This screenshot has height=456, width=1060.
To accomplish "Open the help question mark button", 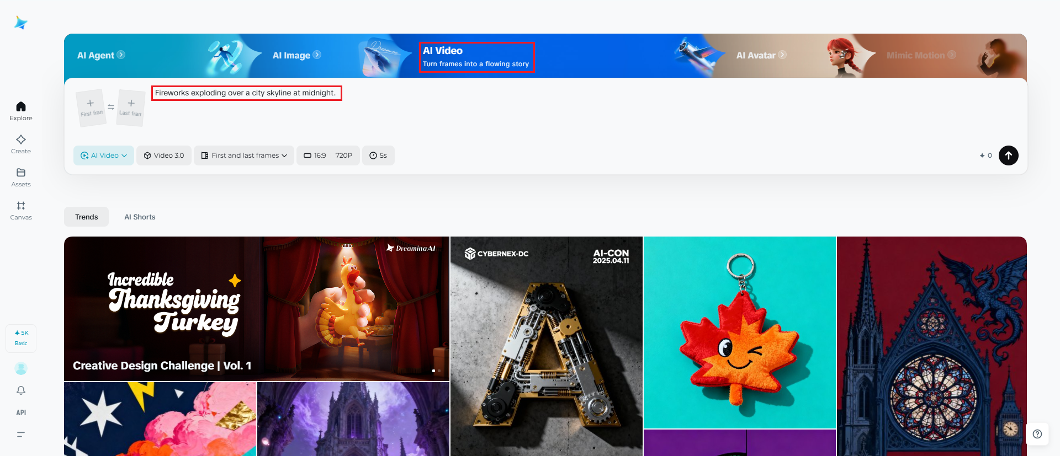I will click(x=1037, y=434).
